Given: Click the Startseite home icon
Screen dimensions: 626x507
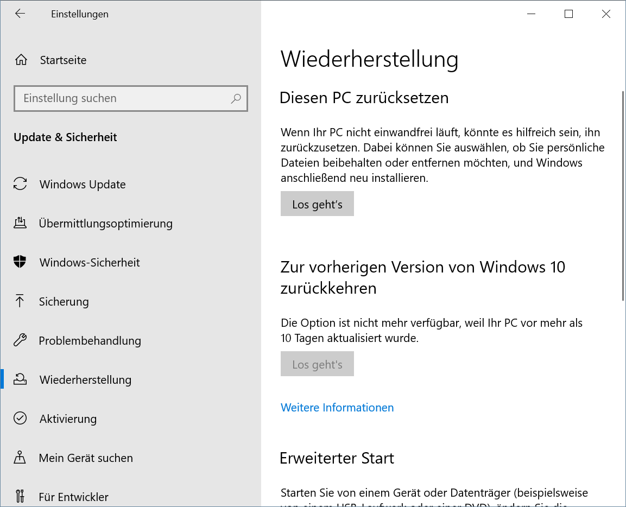Looking at the screenshot, I should 21,60.
